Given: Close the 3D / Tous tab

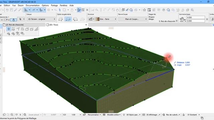Looking at the screenshot, I should tap(86, 25).
